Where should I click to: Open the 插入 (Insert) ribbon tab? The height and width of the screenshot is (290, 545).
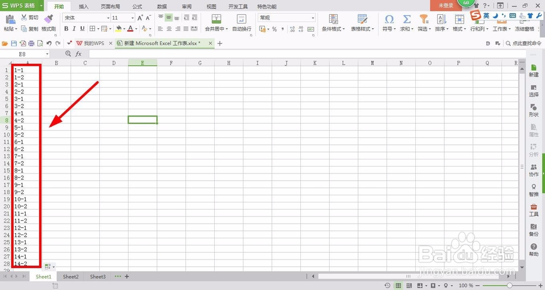click(83, 6)
